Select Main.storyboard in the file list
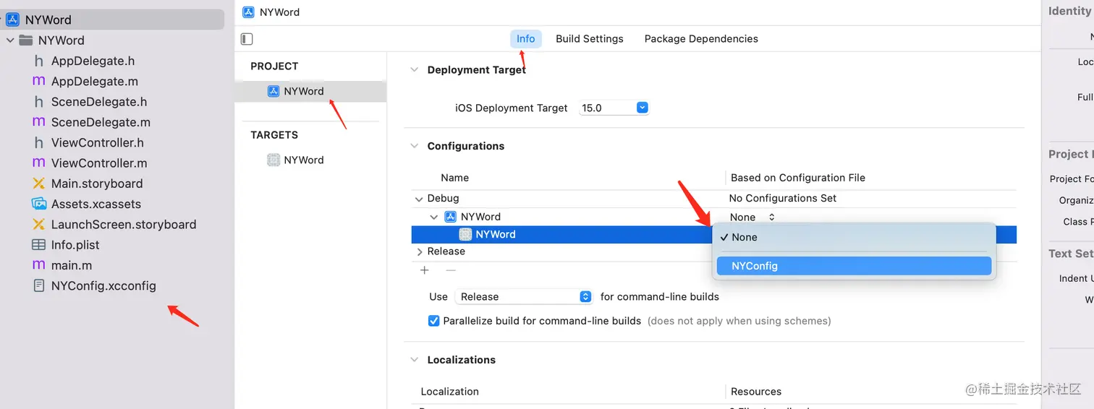 click(x=97, y=184)
